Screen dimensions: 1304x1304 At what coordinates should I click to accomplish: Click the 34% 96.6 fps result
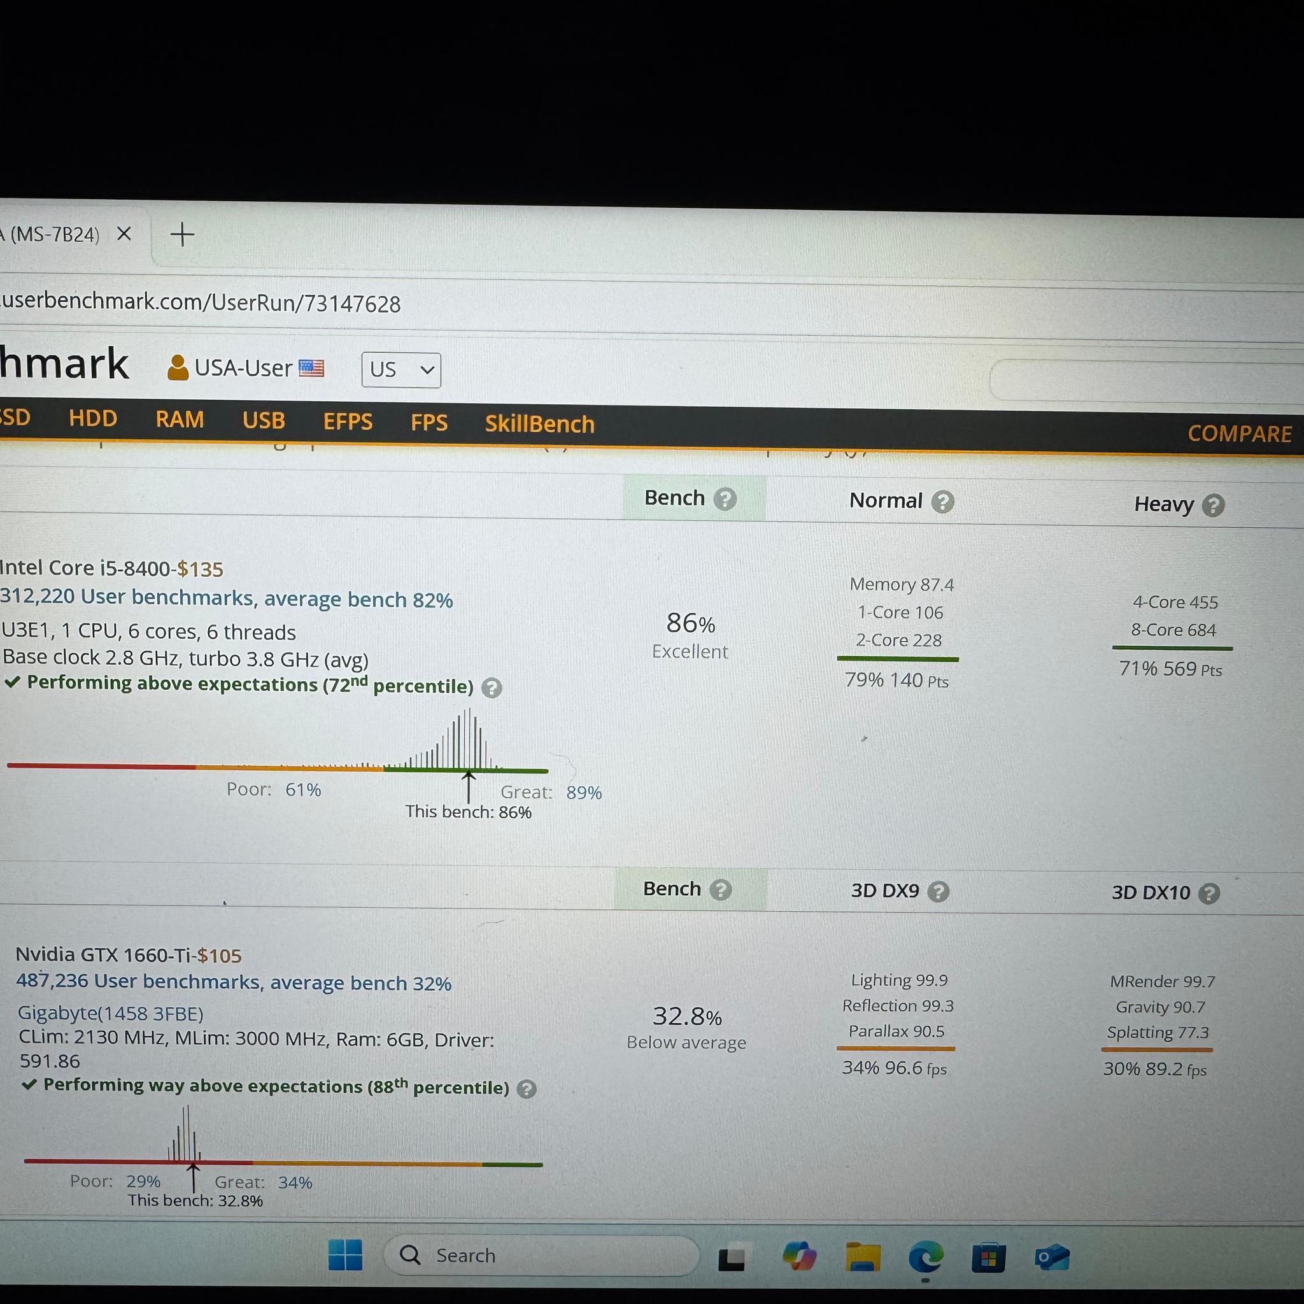click(x=895, y=1068)
